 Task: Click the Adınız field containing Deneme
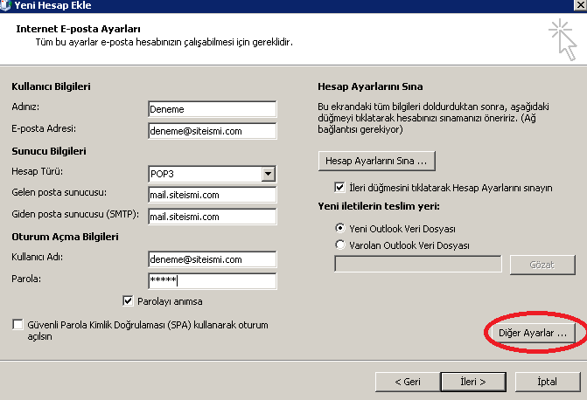(x=213, y=109)
